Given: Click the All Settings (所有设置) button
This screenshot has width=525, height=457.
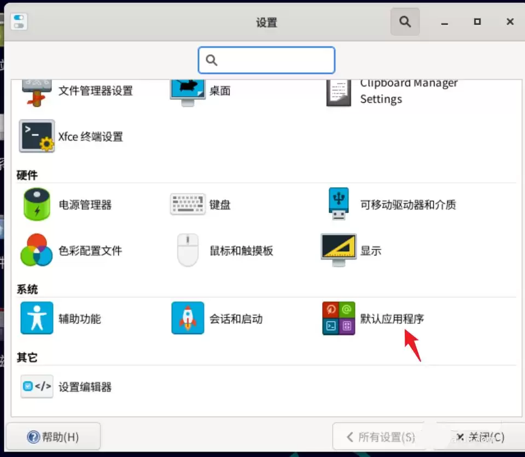Looking at the screenshot, I should 381,437.
